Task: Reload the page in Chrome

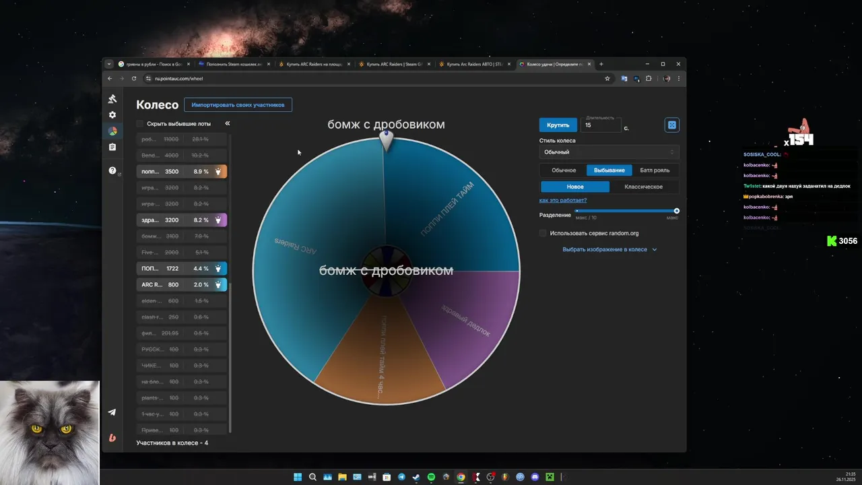Action: click(x=134, y=79)
